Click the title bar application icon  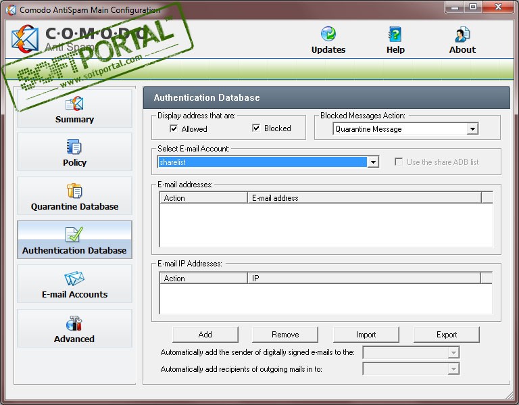[x=11, y=10]
